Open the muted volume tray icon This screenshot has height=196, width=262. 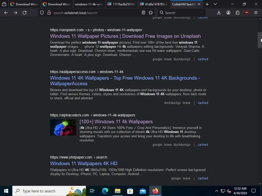point(229,191)
